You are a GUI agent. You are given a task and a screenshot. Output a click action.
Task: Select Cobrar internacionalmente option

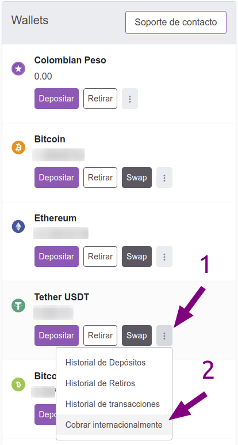click(x=114, y=425)
